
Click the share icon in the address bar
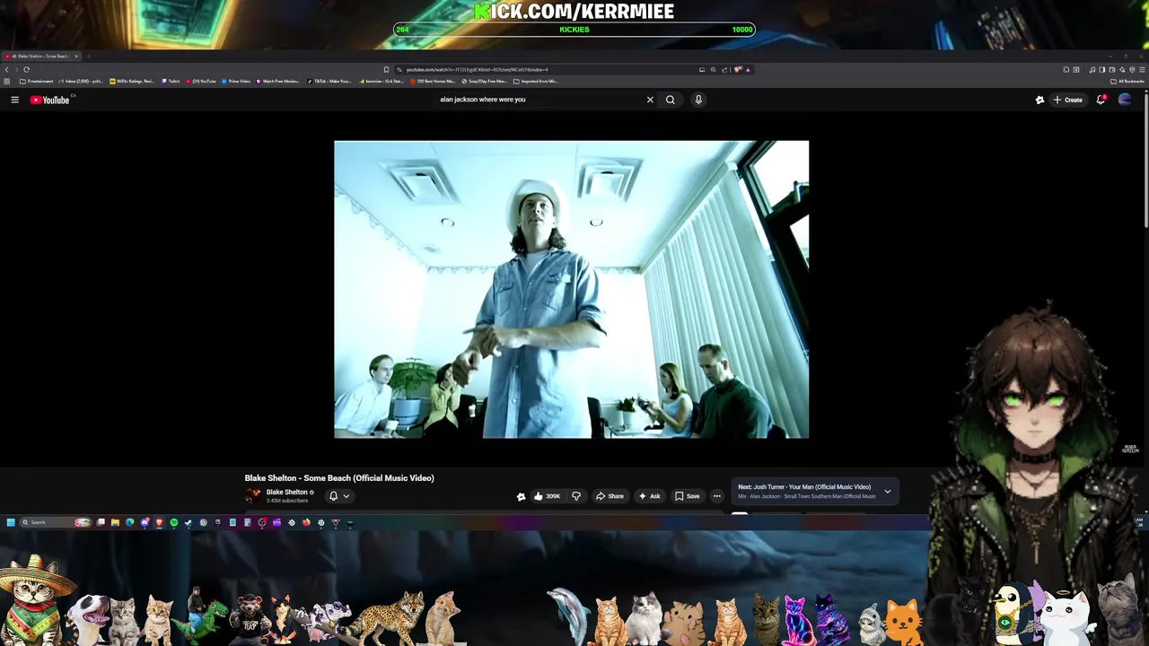(725, 69)
